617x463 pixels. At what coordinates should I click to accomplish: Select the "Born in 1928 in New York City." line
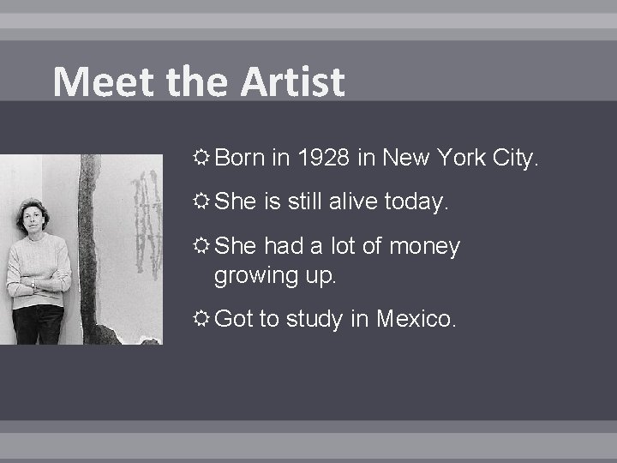pyautogui.click(x=377, y=157)
